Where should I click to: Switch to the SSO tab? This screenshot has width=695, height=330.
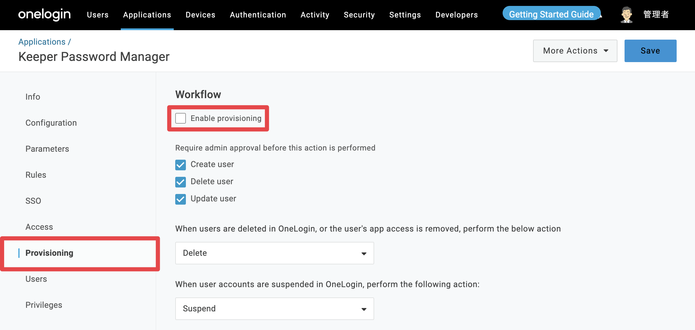tap(33, 201)
